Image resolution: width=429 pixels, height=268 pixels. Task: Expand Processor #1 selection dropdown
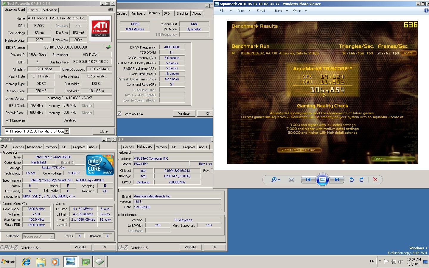pos(52,236)
